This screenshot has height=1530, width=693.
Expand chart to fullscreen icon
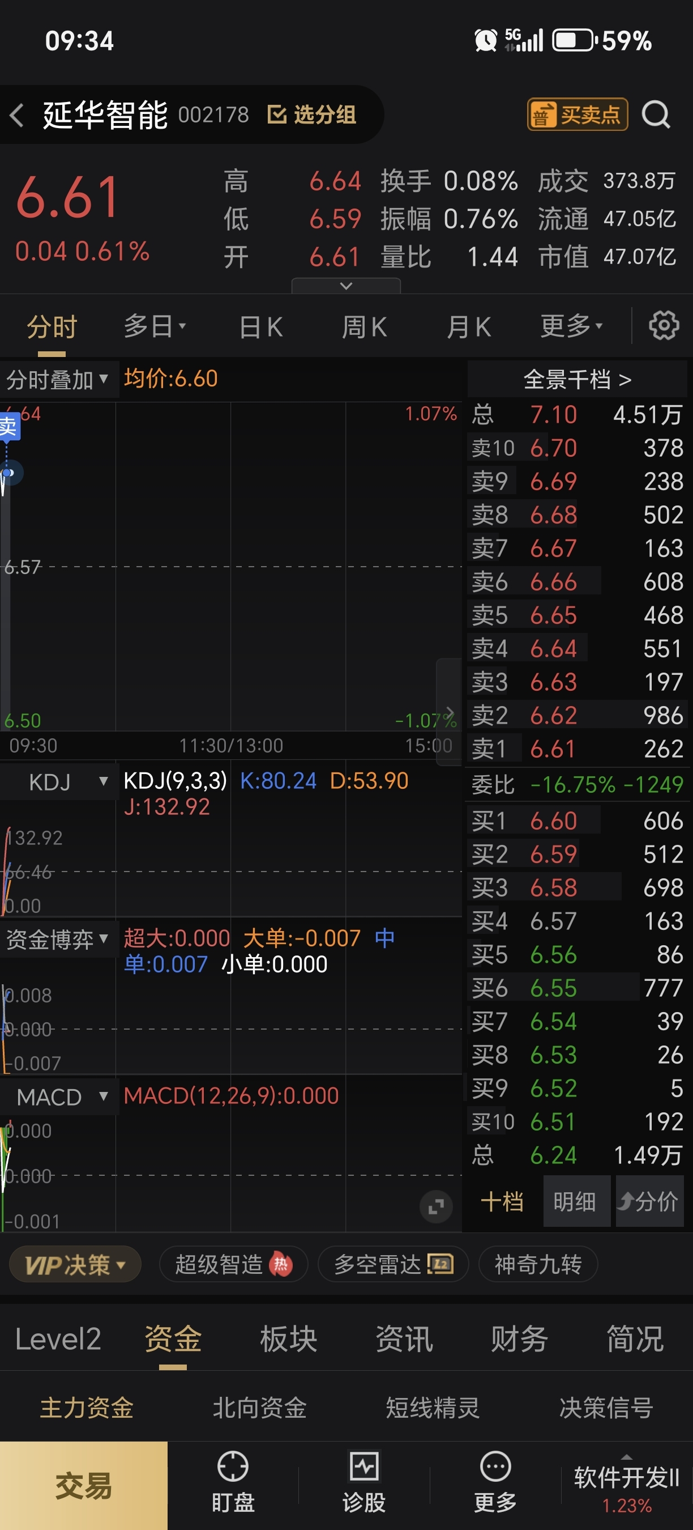[x=436, y=1206]
